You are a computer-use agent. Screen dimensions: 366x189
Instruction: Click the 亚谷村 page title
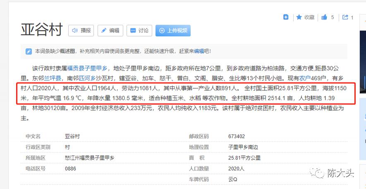[42, 30]
